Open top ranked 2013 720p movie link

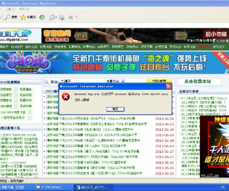click(203, 98)
